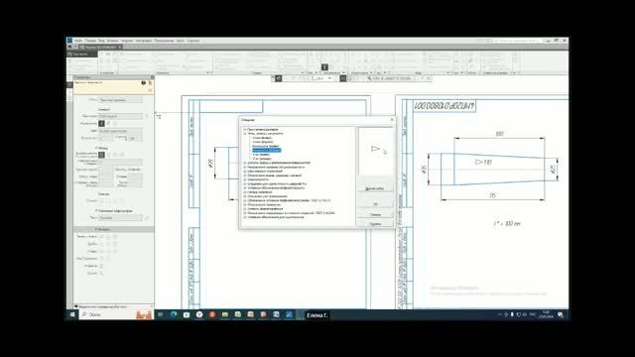Select center paragraph alignment icon
The image size is (635, 357).
pyautogui.click(x=108, y=155)
